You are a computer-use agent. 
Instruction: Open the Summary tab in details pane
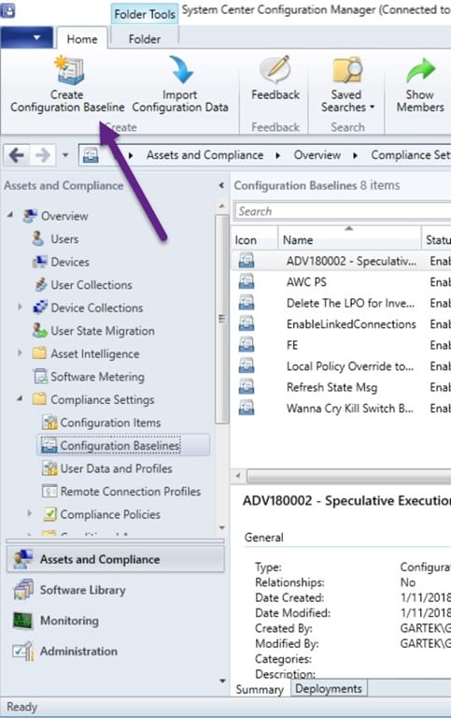pyautogui.click(x=260, y=689)
